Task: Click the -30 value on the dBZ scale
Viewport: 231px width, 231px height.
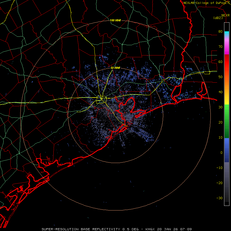Action: coord(219,198)
